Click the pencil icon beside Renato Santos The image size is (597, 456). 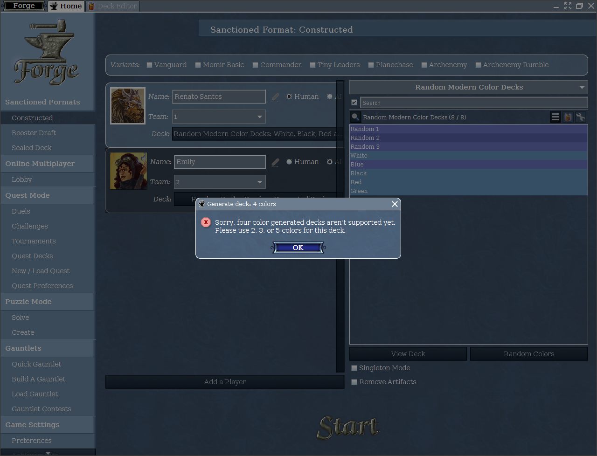275,97
